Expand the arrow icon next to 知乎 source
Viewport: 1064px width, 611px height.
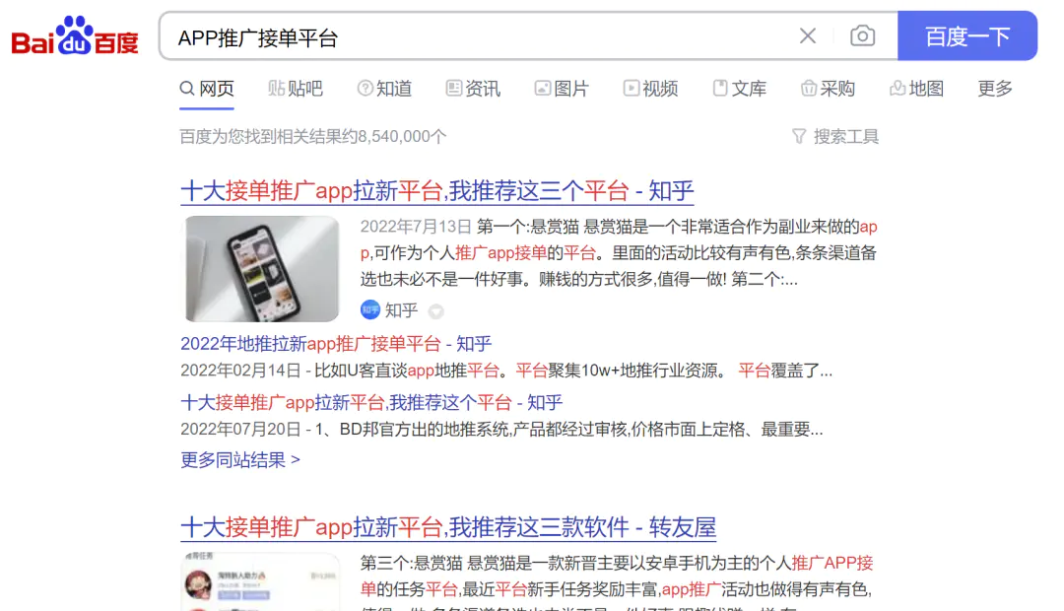(435, 311)
